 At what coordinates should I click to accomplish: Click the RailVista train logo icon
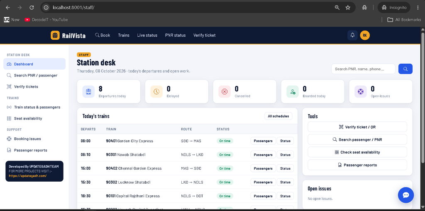(x=55, y=36)
